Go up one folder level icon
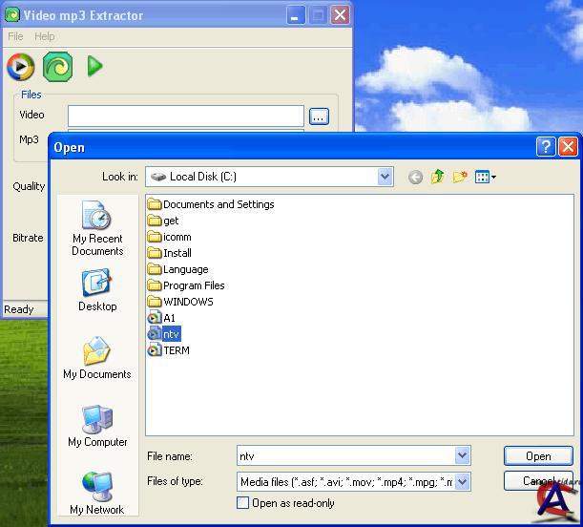 click(438, 177)
